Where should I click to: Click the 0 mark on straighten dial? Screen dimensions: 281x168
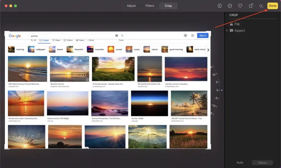[217, 90]
